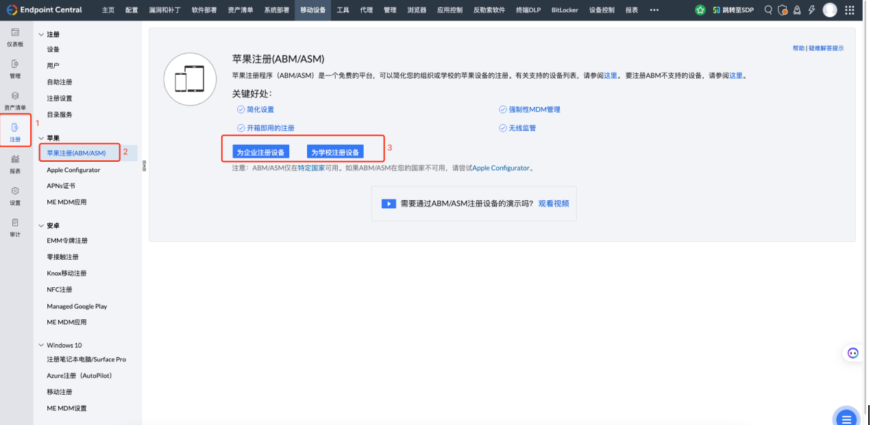Click the green star icon in top bar
The width and height of the screenshot is (871, 425).
click(x=700, y=10)
